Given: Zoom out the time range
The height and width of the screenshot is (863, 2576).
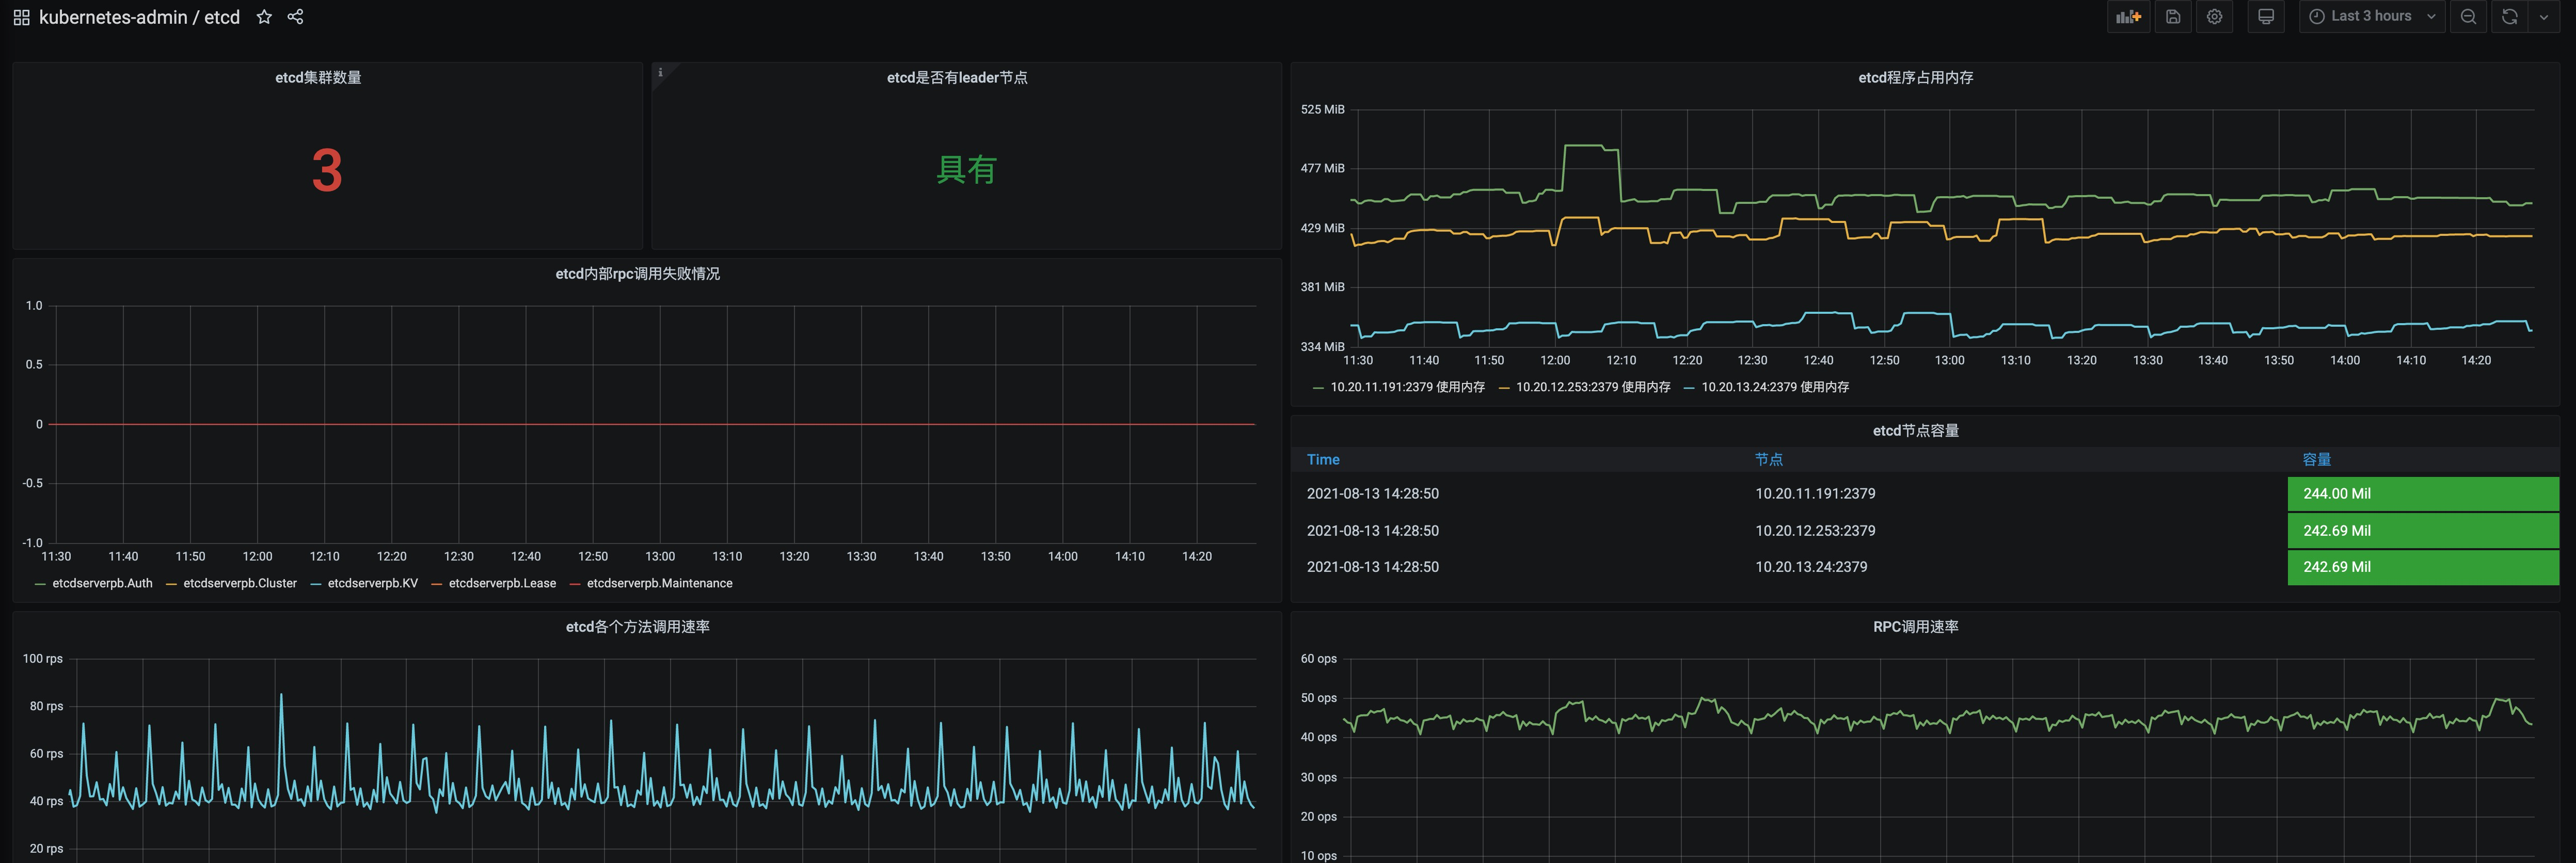Looking at the screenshot, I should click(2468, 16).
